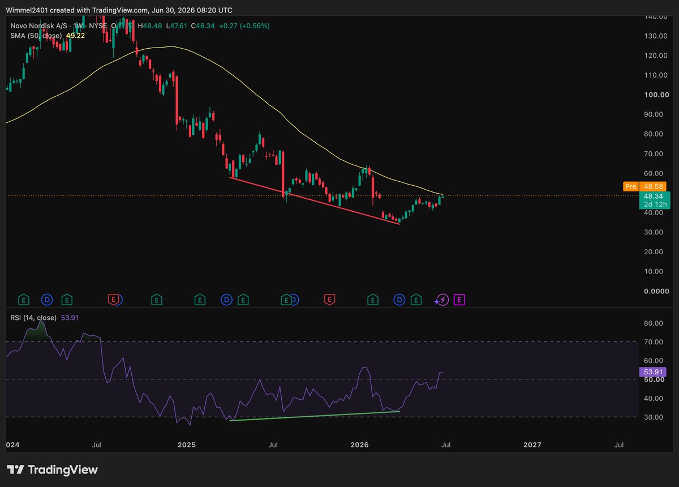The image size is (679, 487).
Task: Select the red descending trendline on price
Action: 315,200
